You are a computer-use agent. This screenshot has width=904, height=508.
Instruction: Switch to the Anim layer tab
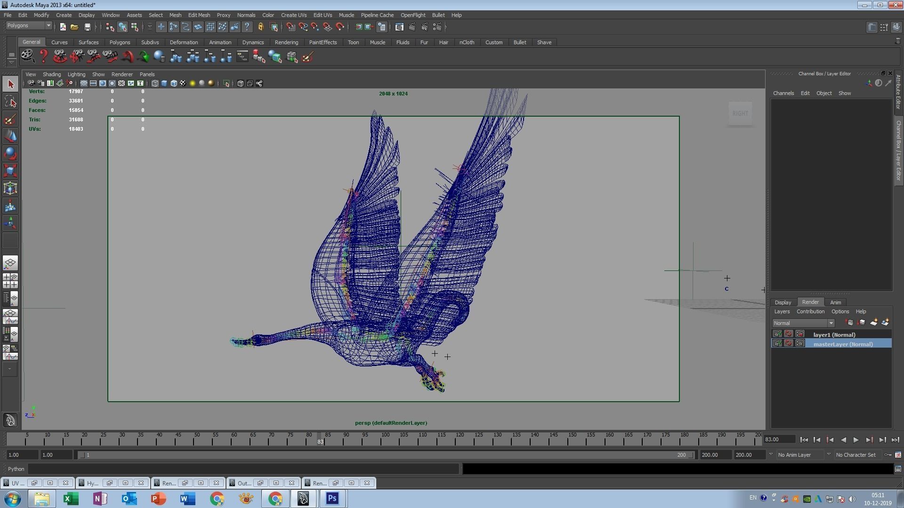click(x=836, y=302)
